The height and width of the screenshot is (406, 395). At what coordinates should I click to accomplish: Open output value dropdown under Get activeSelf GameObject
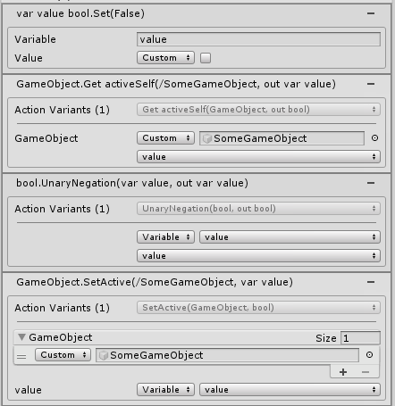(x=258, y=157)
